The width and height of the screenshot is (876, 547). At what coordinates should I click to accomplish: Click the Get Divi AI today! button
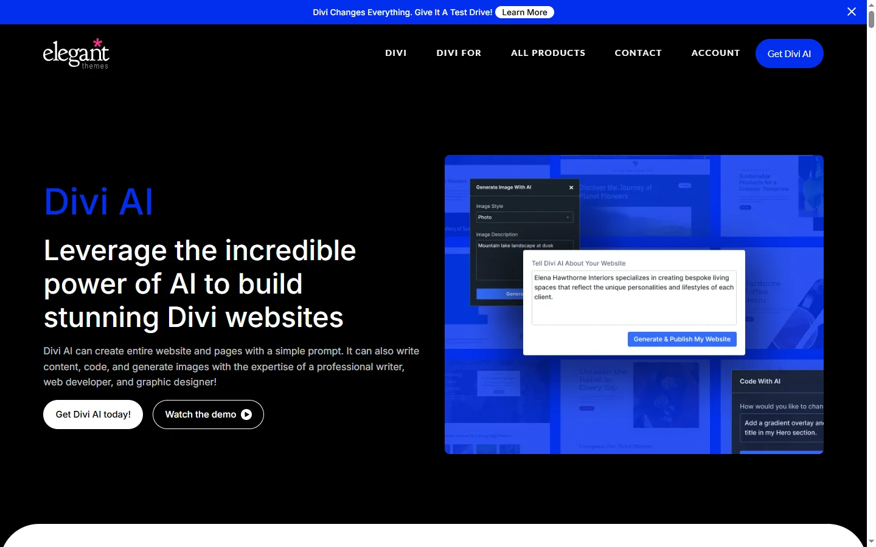pos(93,415)
